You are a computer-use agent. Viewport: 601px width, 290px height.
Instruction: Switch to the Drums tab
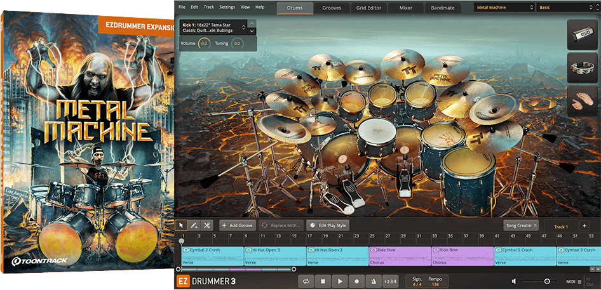pos(295,8)
